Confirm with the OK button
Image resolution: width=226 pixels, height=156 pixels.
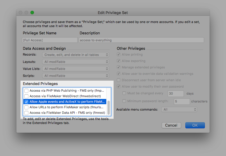(x=195, y=125)
